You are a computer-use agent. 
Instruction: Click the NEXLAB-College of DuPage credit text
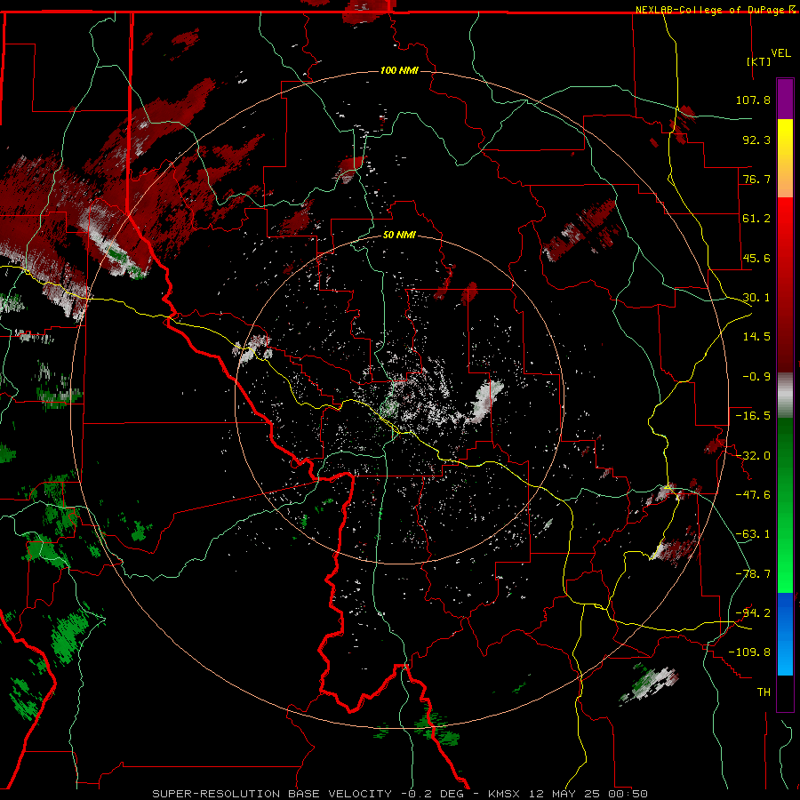click(715, 10)
